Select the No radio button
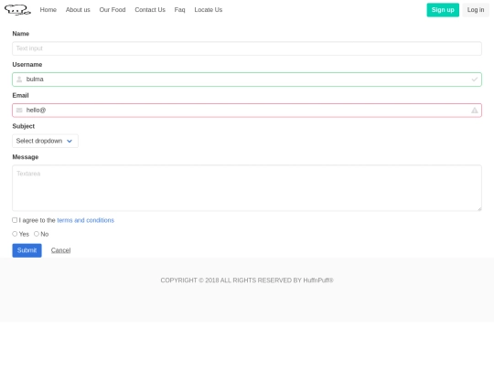This screenshot has height=370, width=494. click(x=37, y=234)
